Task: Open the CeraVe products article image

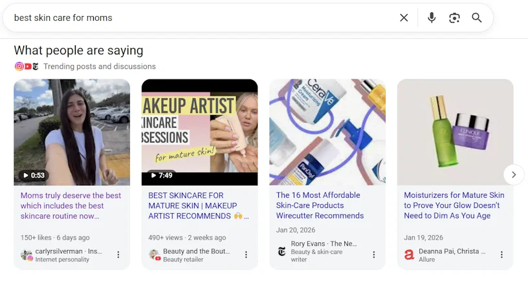Action: [327, 132]
